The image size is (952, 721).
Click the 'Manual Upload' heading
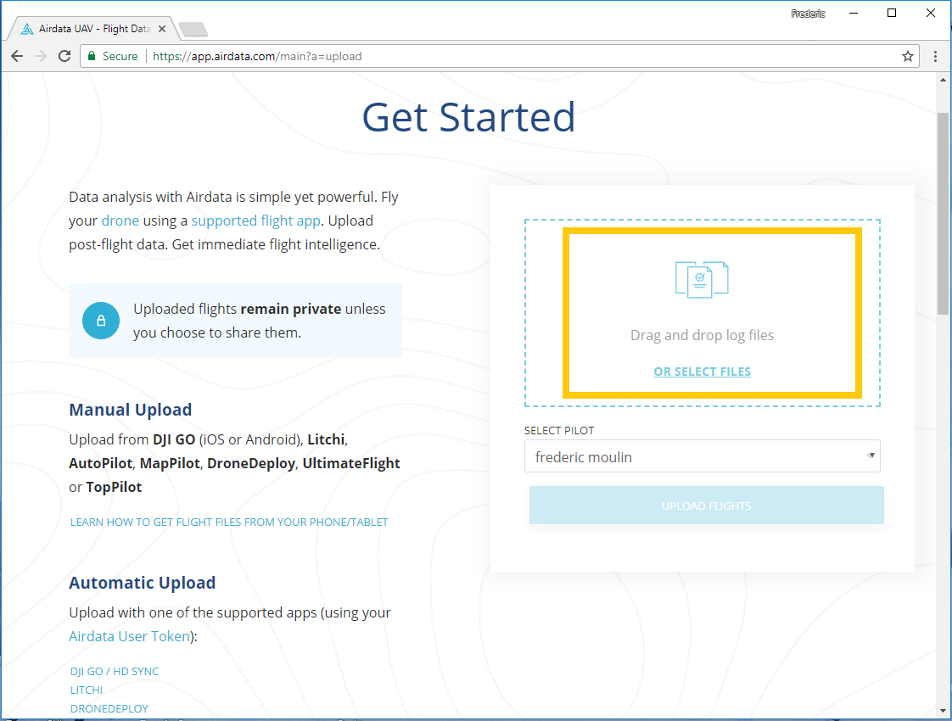click(130, 410)
